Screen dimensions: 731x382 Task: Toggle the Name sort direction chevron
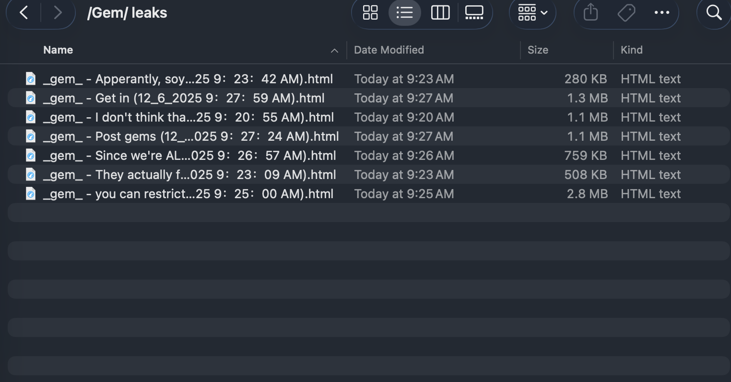pos(334,51)
